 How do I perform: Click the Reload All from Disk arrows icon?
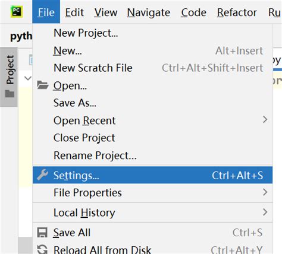(42, 249)
